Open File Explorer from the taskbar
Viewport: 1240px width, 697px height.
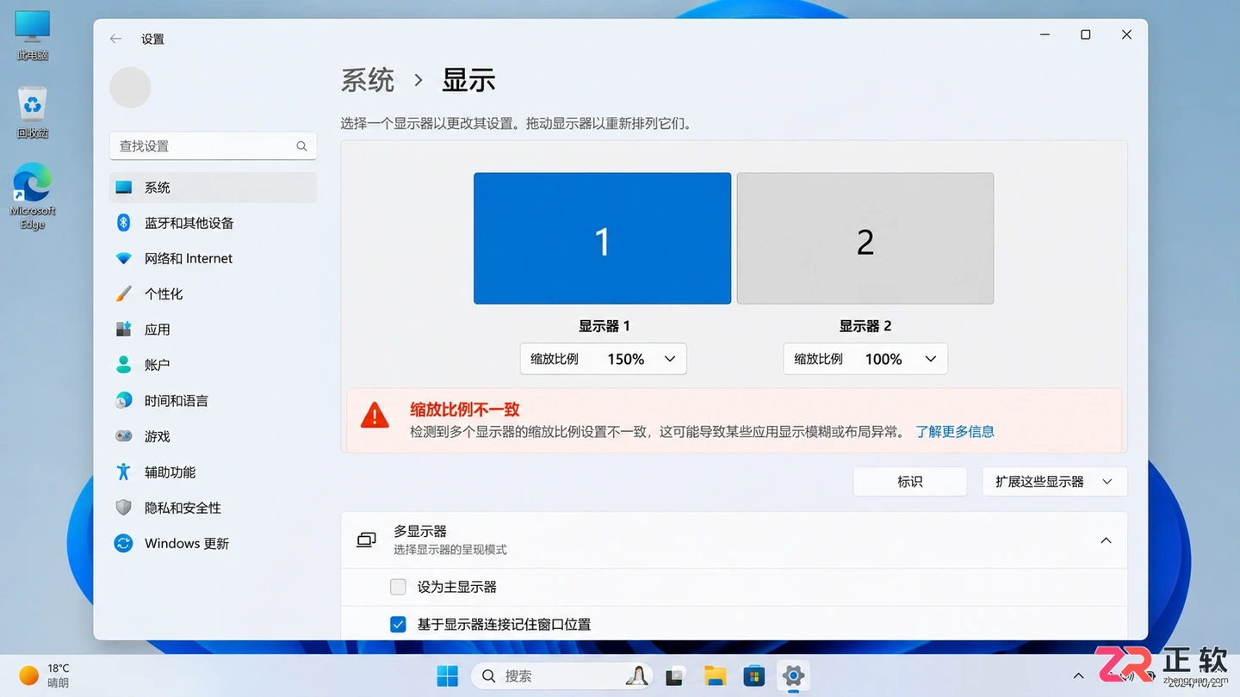(715, 676)
